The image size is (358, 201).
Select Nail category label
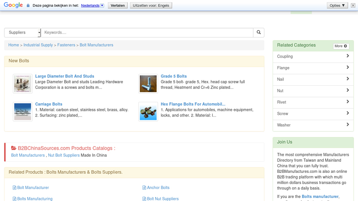(281, 80)
